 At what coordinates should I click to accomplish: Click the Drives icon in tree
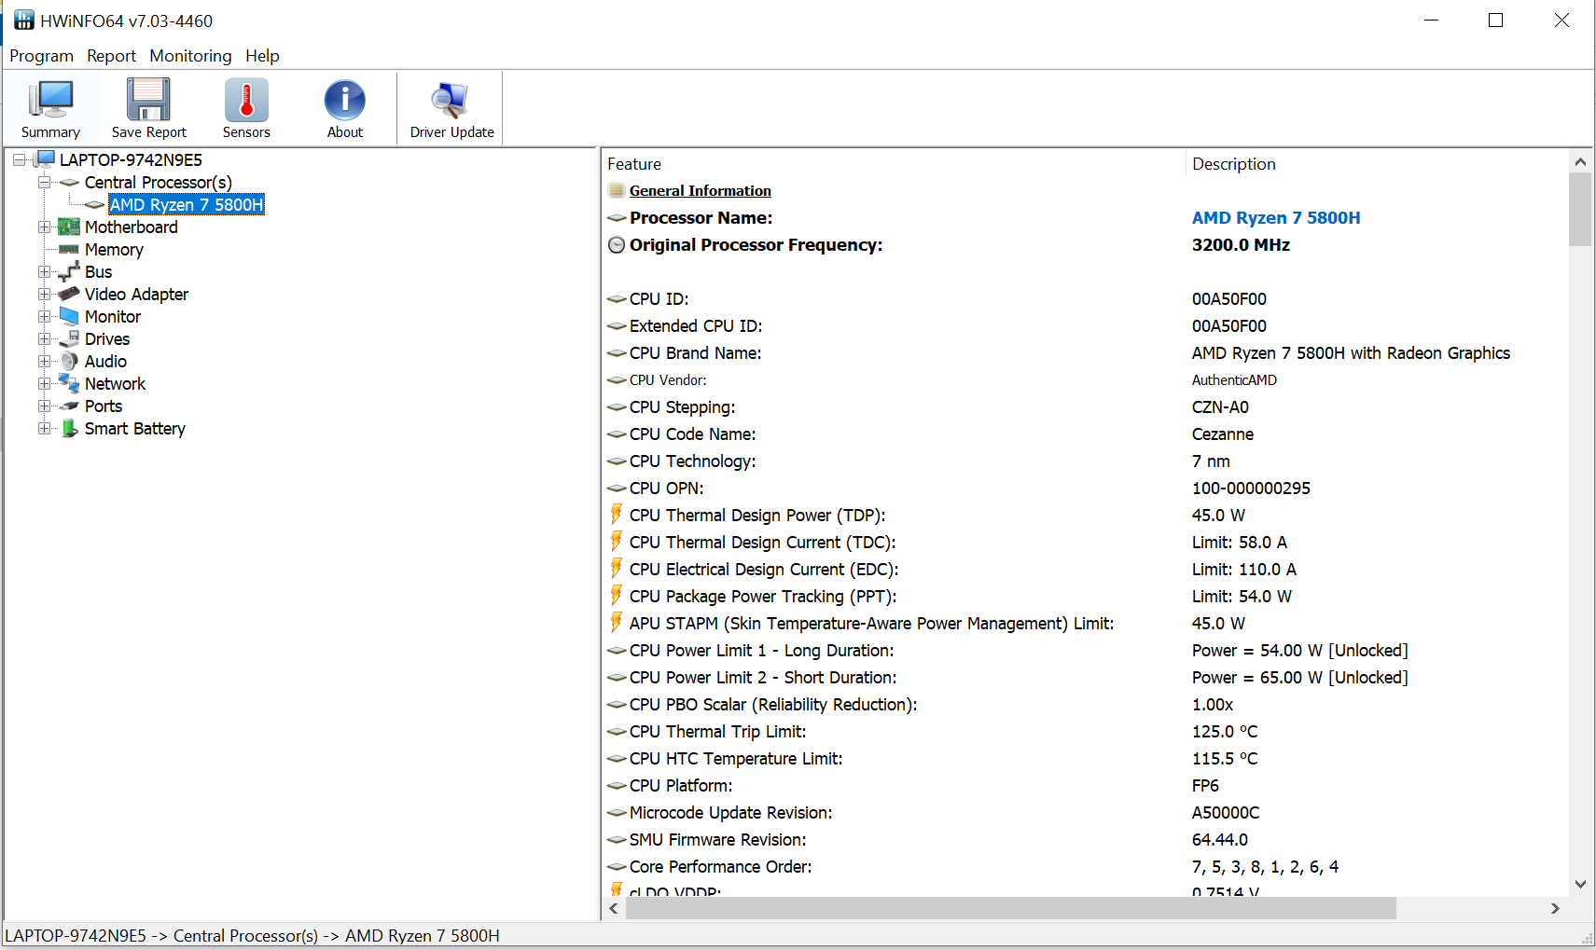(x=69, y=338)
